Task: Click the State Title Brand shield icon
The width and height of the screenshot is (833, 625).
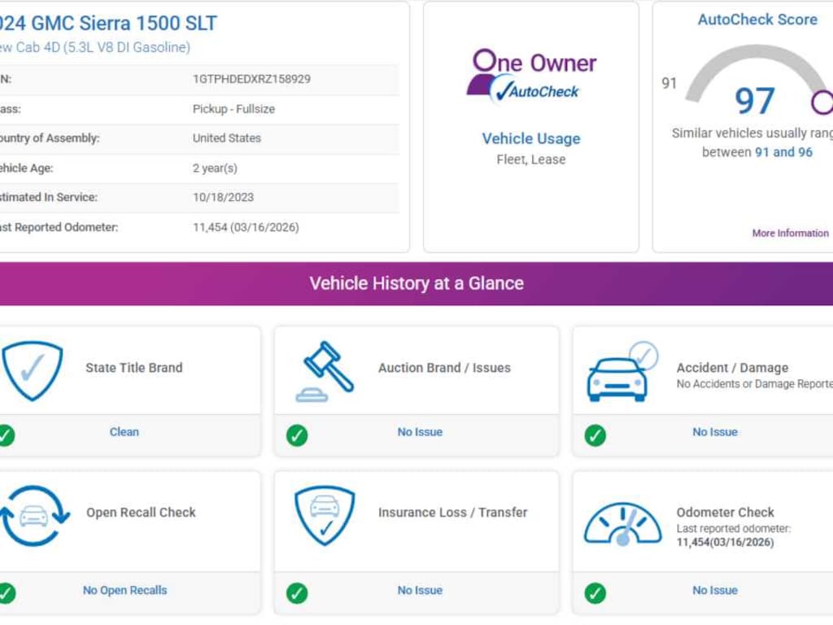Action: [x=33, y=370]
